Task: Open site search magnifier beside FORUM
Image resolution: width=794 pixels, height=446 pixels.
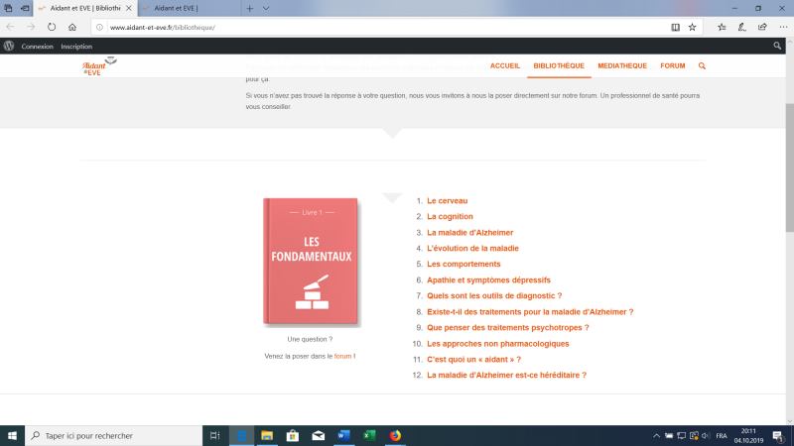Action: 702,65
